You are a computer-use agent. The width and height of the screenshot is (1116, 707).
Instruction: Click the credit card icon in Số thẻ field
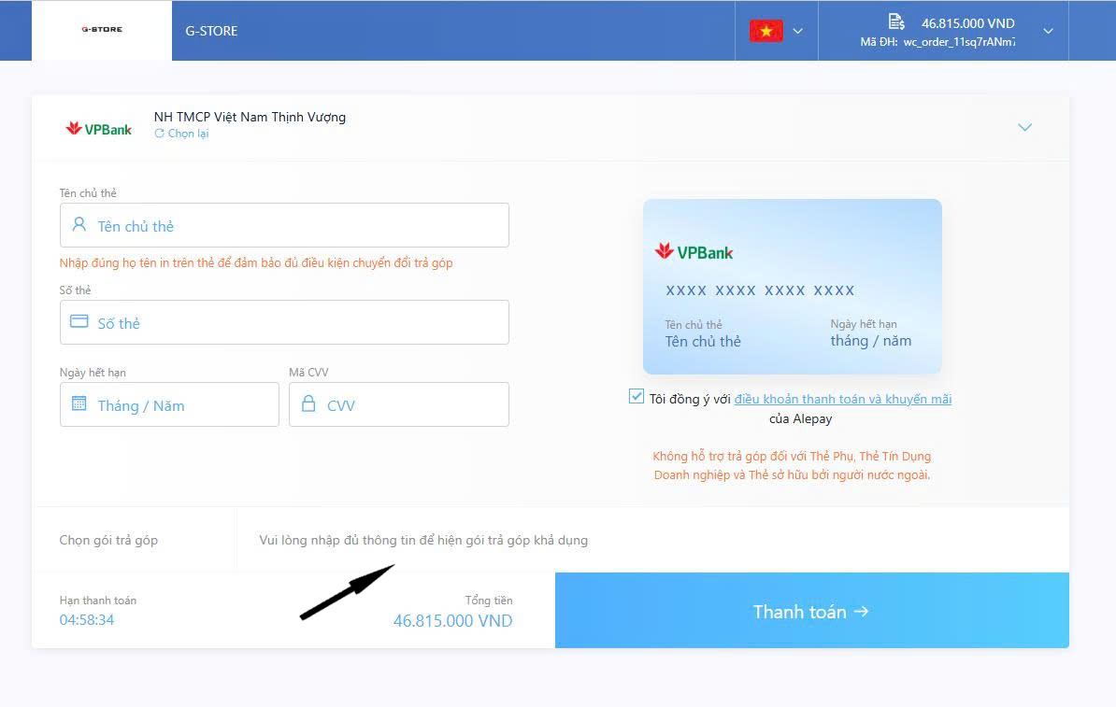tap(79, 322)
